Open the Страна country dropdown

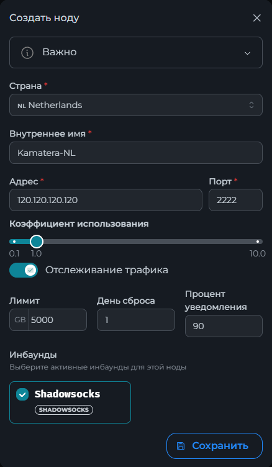136,105
